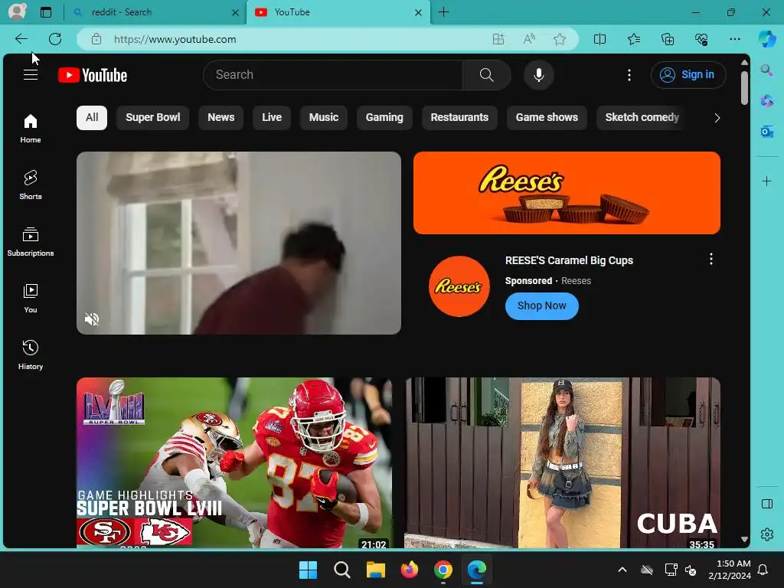This screenshot has width=784, height=588.
Task: Open Subscriptions in the sidebar
Action: [x=31, y=242]
